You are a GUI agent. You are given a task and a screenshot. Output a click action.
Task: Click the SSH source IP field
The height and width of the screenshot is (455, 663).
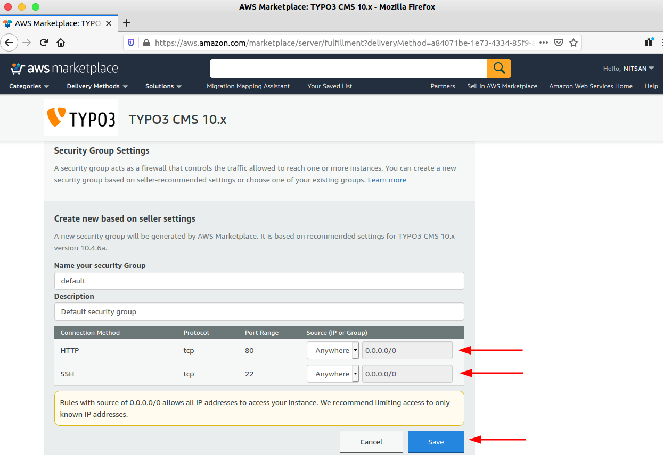point(407,374)
